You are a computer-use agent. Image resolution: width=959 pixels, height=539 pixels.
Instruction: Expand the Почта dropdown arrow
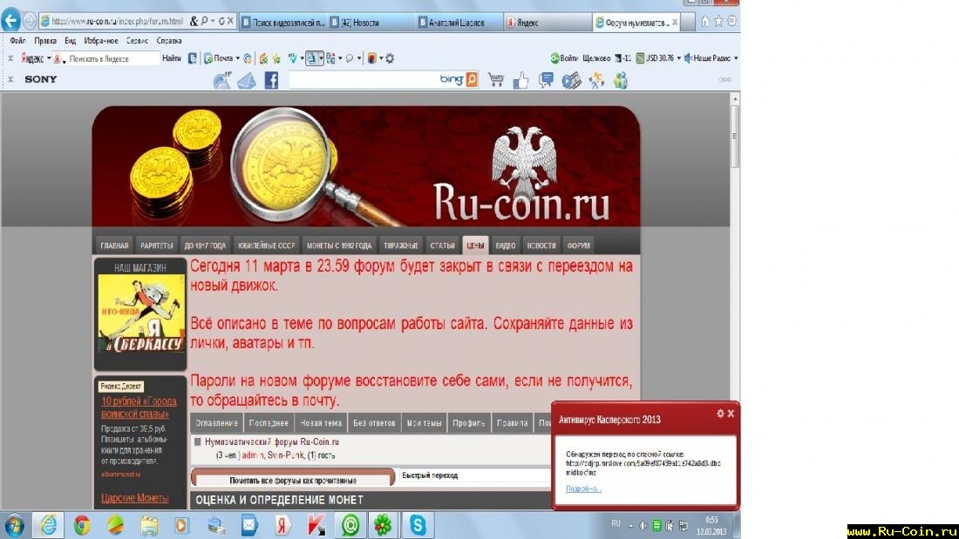(x=237, y=58)
